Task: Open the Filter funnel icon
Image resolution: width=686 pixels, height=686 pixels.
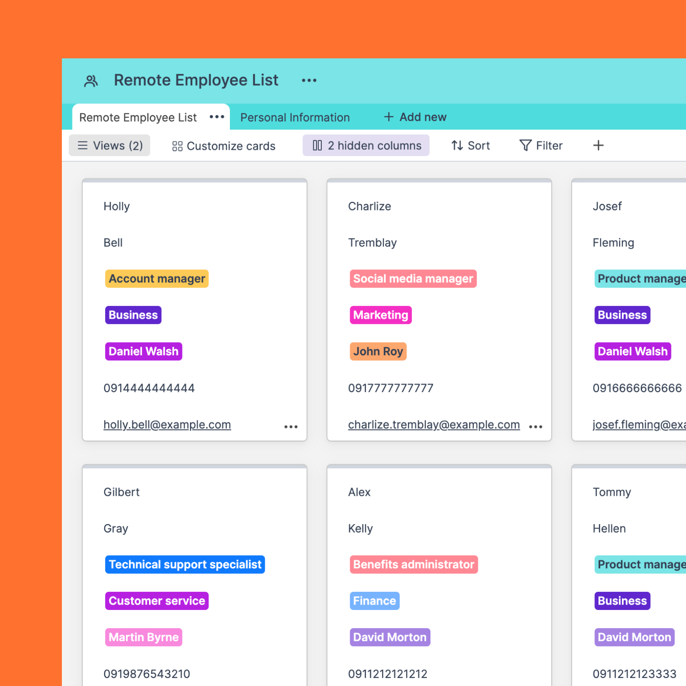Action: 525,145
